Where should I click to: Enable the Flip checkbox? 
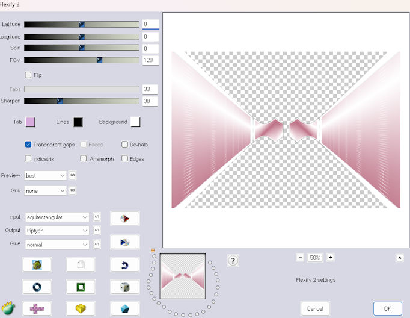point(28,75)
